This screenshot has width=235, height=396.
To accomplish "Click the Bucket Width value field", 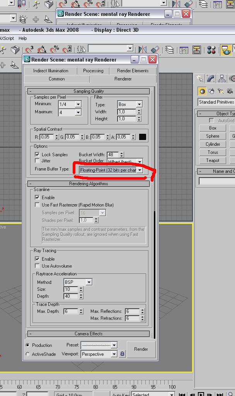I will tap(113, 155).
